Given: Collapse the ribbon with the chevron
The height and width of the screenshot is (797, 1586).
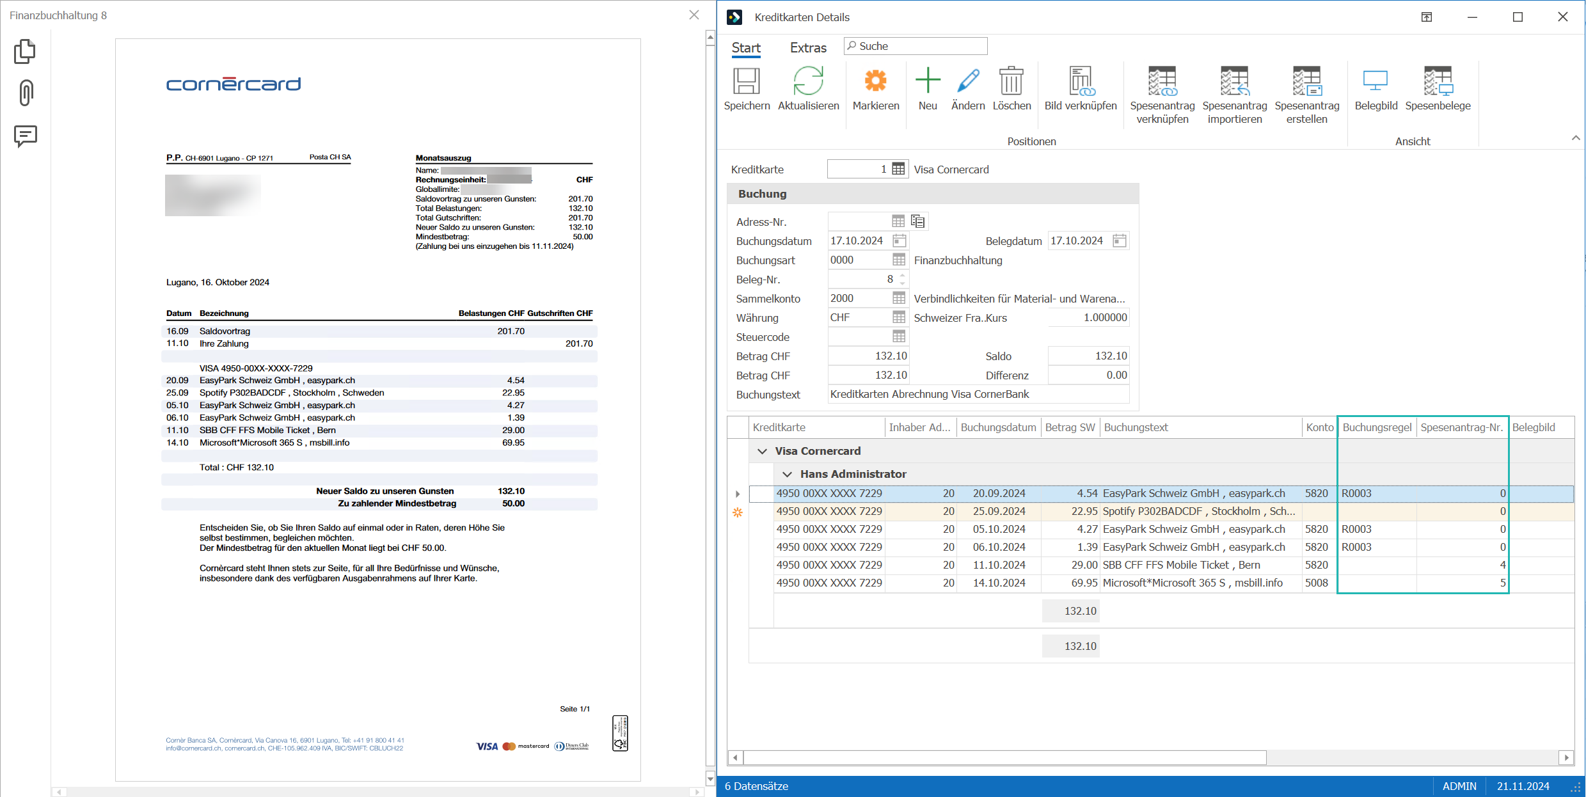Looking at the screenshot, I should [x=1575, y=138].
